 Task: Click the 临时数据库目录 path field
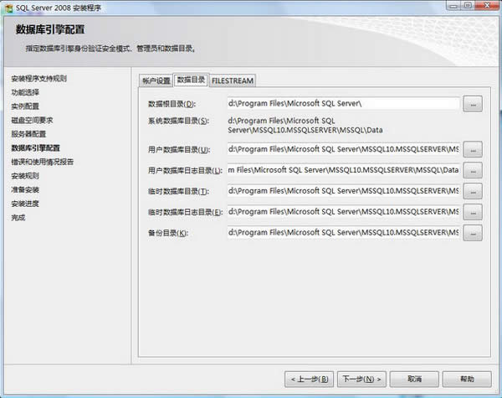pos(344,191)
